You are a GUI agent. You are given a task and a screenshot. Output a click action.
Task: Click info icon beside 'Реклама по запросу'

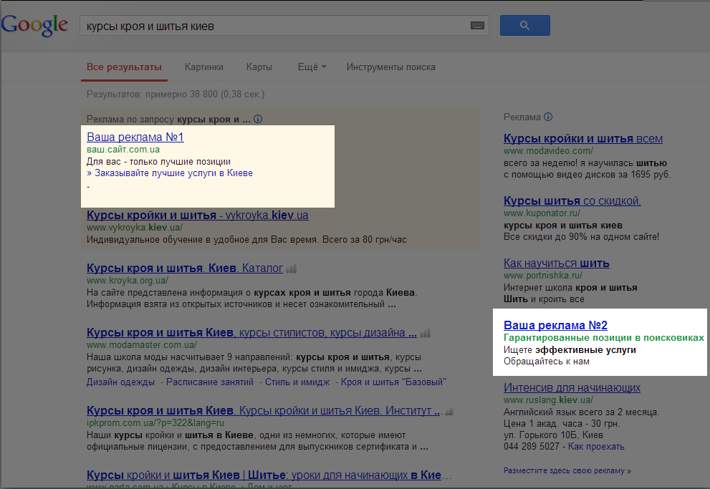click(258, 120)
